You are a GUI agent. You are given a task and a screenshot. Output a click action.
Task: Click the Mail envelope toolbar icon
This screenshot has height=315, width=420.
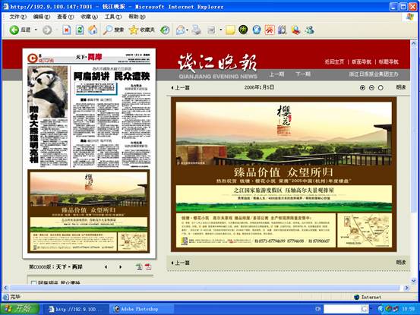coord(180,30)
